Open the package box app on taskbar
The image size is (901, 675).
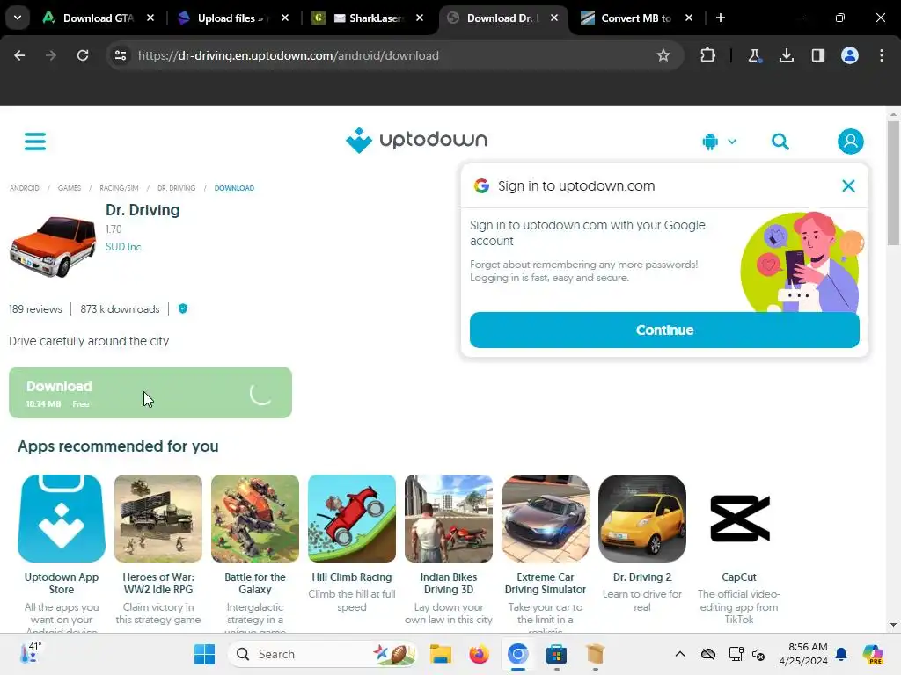click(596, 654)
